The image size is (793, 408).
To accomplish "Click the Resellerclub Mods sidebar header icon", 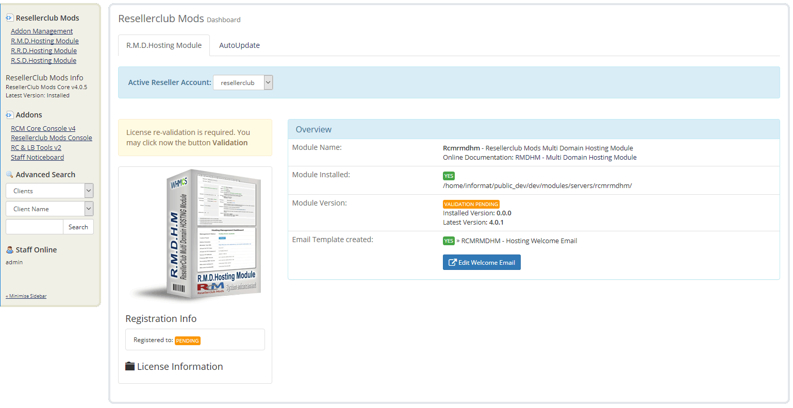I will tap(9, 18).
